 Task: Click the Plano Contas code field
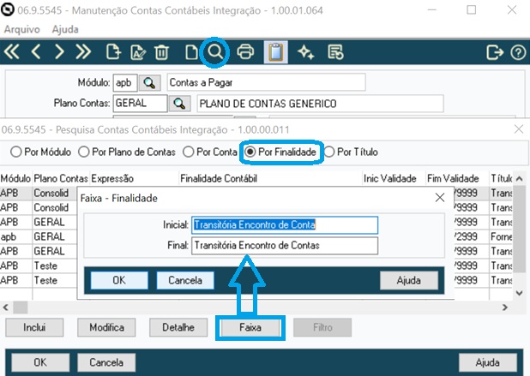click(x=140, y=104)
